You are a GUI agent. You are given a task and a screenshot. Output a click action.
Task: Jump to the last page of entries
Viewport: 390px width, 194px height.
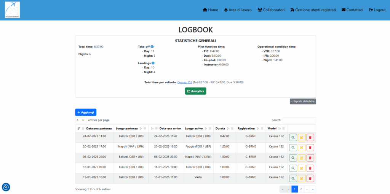click(x=313, y=189)
